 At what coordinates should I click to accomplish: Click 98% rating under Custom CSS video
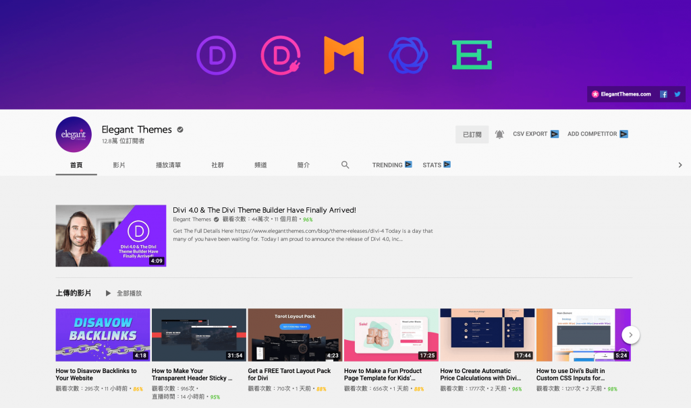[x=613, y=389]
